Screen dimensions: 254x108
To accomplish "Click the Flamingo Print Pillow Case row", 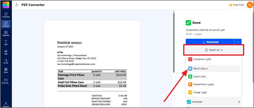I will click(x=92, y=77).
